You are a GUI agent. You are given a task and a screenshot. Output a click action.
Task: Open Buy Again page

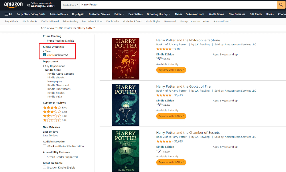78,14
